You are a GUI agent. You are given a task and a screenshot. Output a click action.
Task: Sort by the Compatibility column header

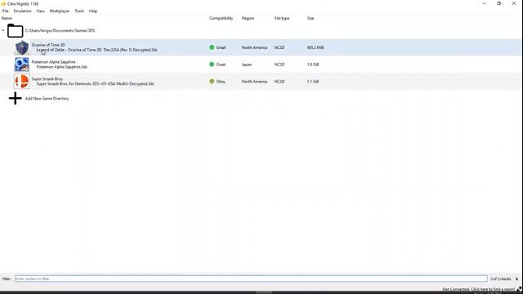click(x=221, y=18)
